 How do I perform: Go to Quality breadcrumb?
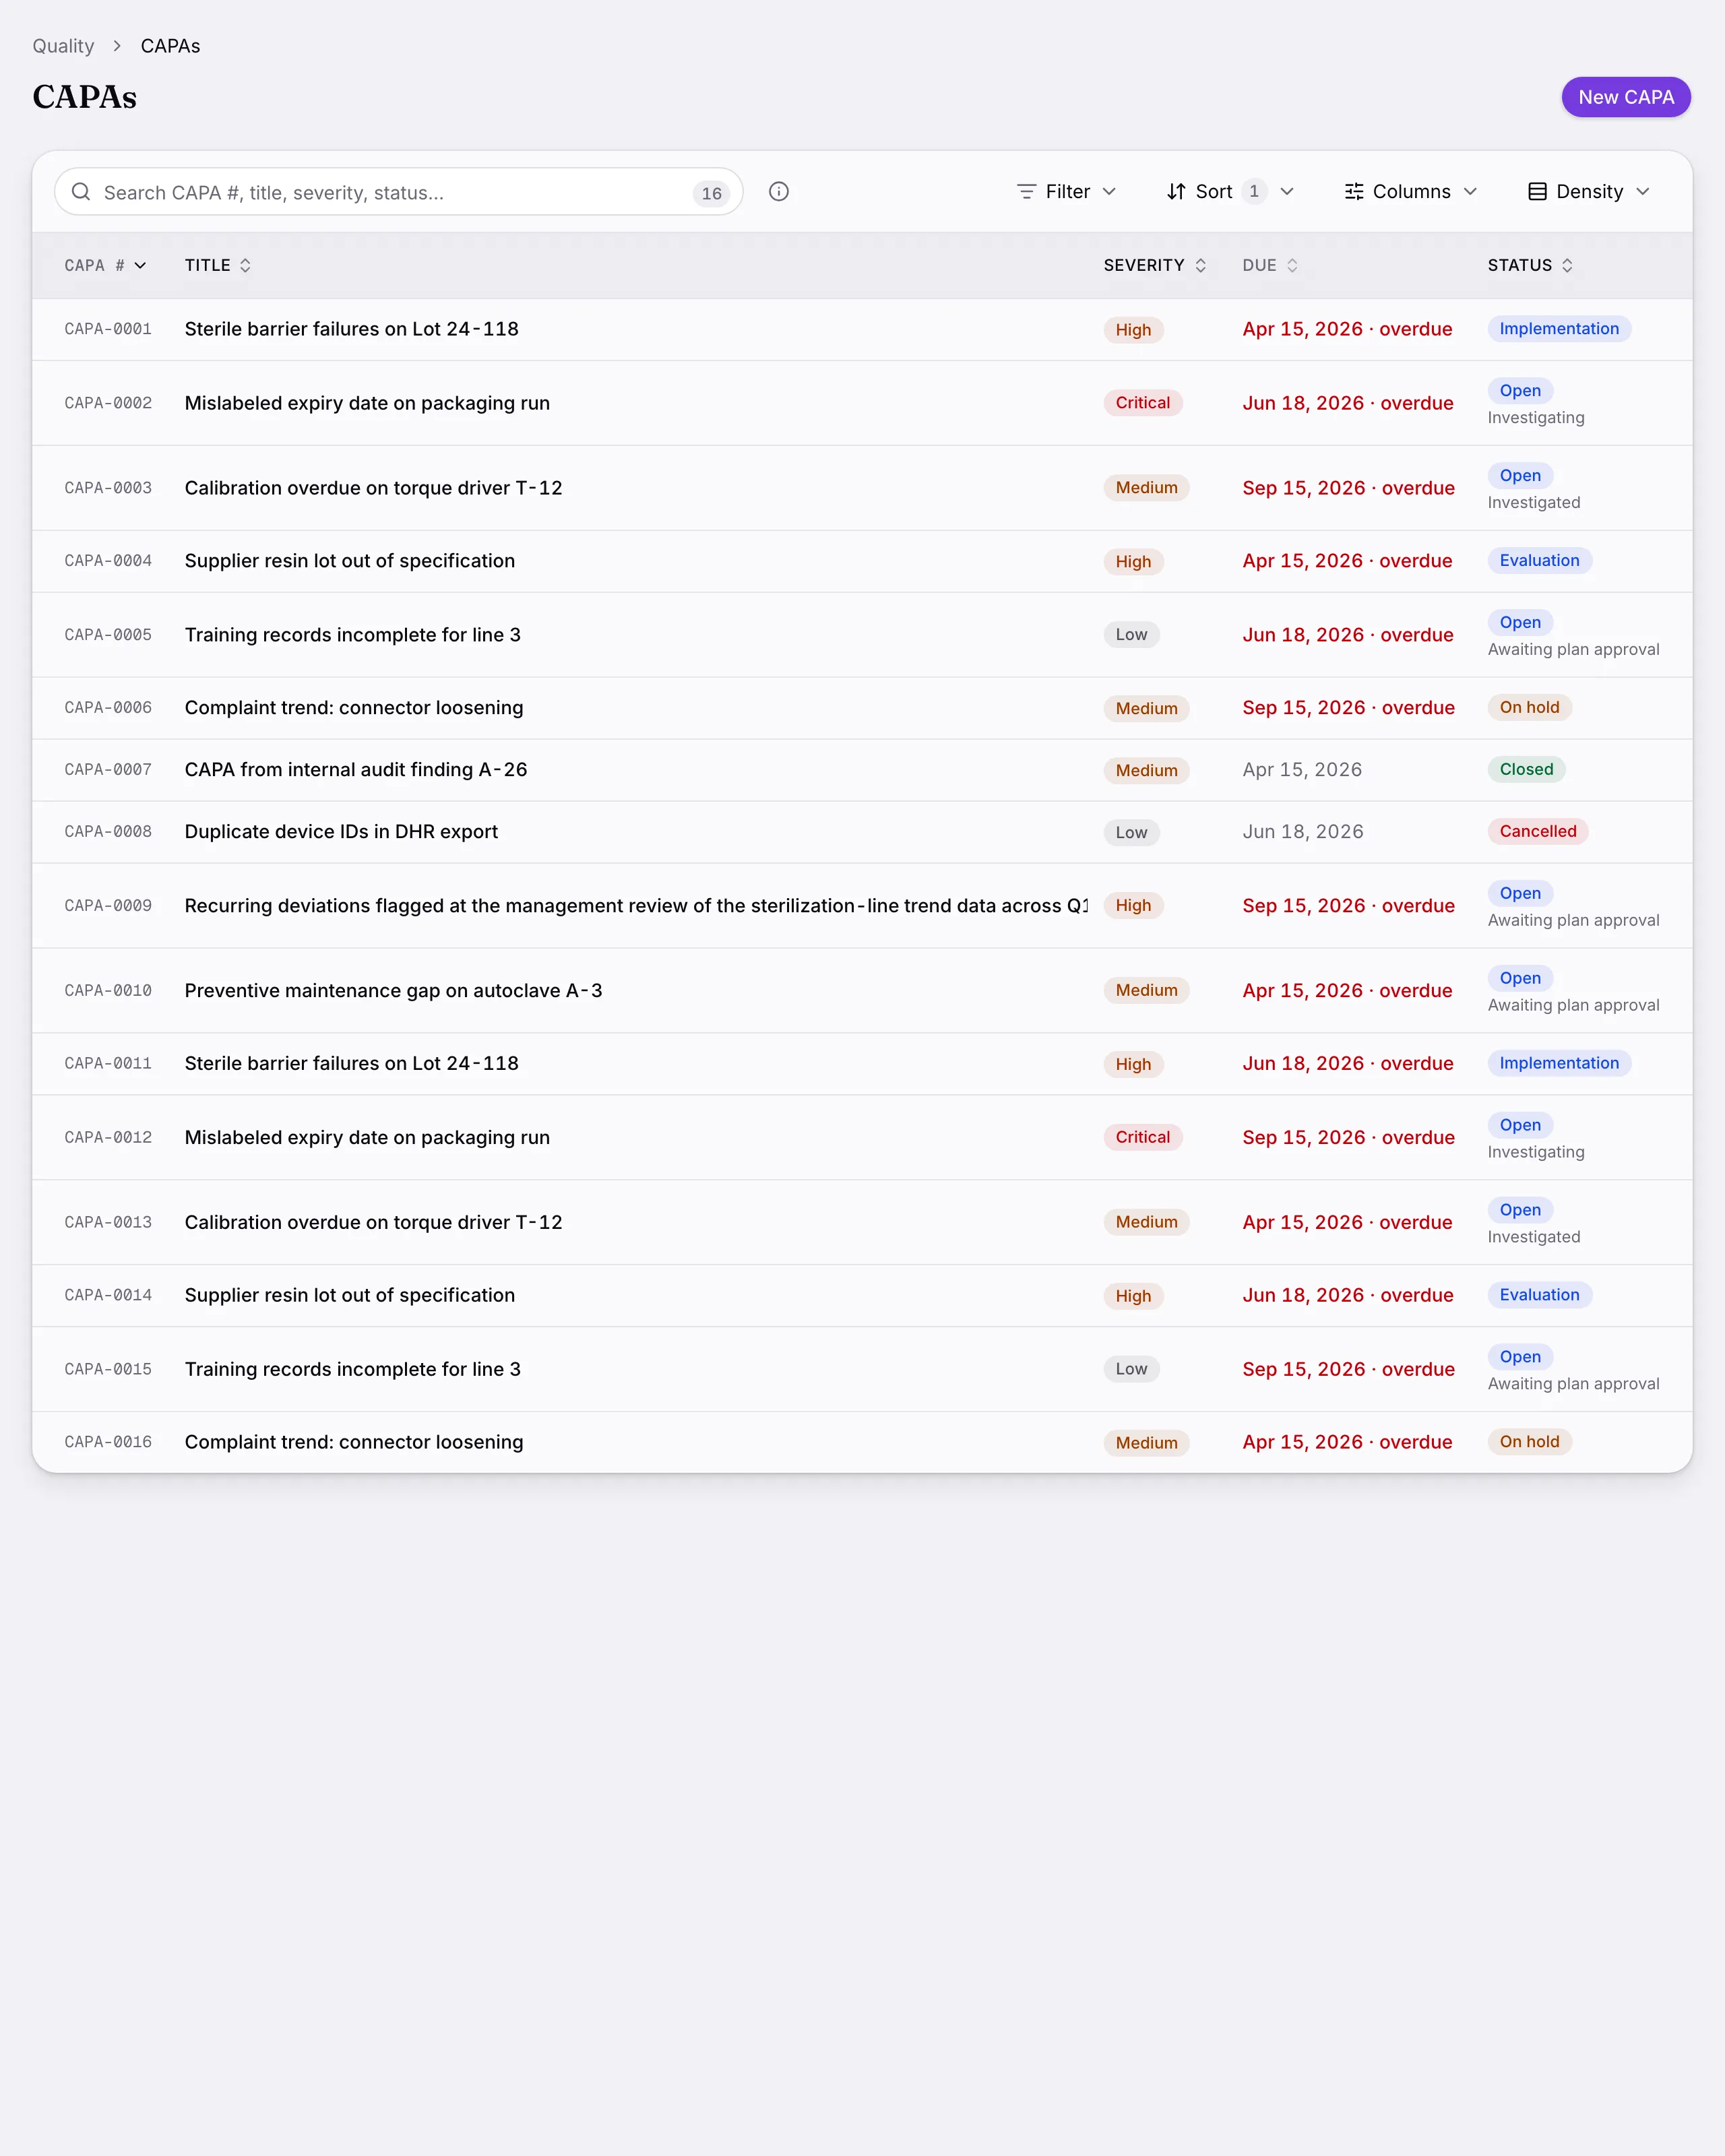point(63,46)
